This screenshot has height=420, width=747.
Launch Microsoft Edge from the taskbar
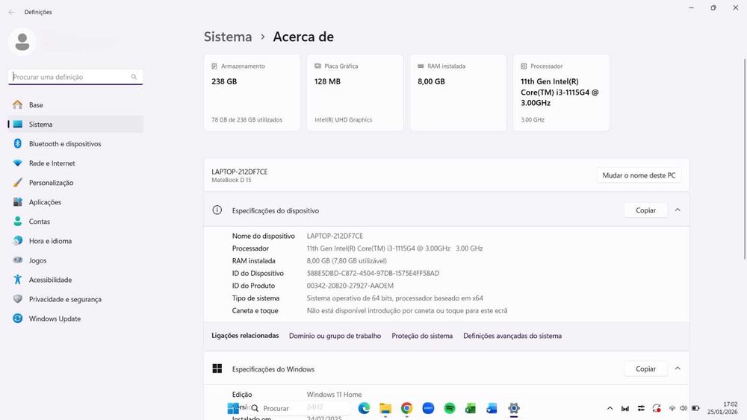pyautogui.click(x=364, y=408)
